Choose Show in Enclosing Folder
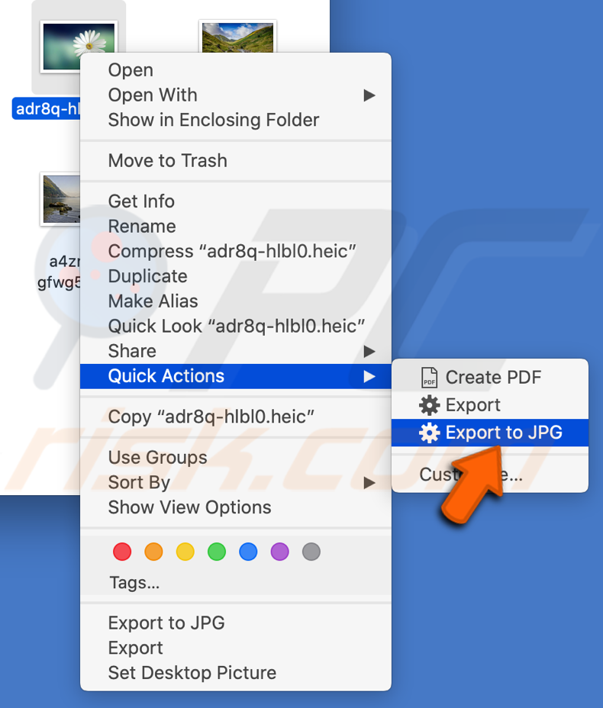This screenshot has width=603, height=708. (x=236, y=120)
